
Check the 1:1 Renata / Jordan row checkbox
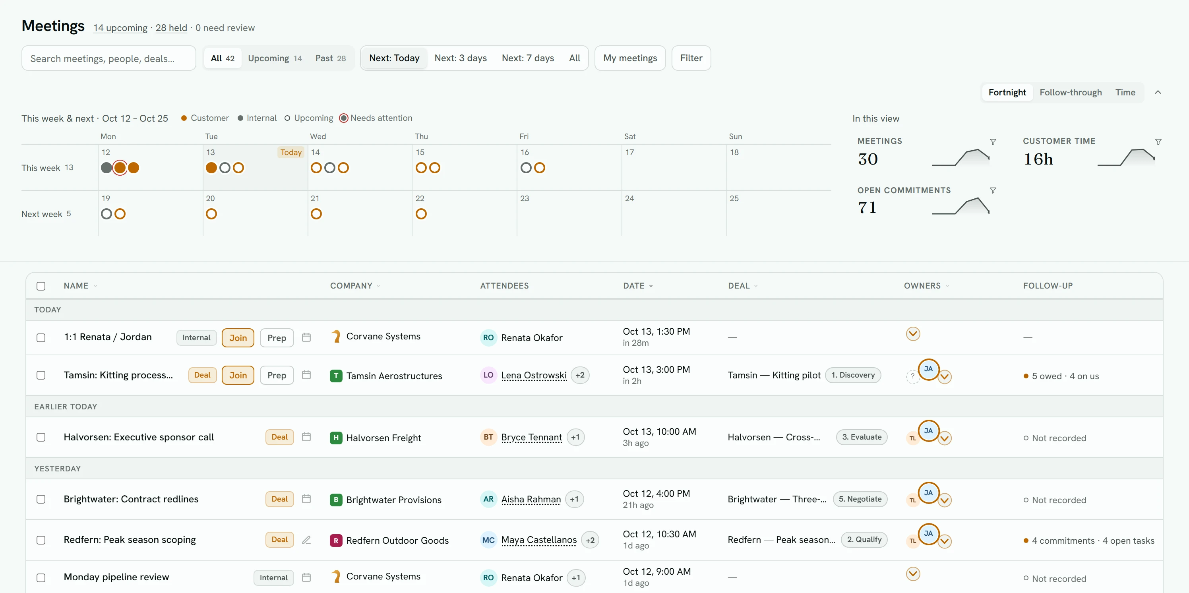[41, 338]
